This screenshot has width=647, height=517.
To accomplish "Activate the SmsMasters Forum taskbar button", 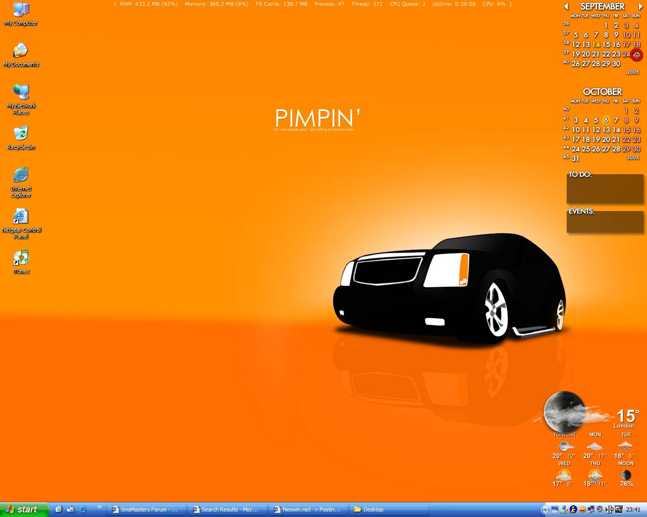I will pyautogui.click(x=146, y=509).
